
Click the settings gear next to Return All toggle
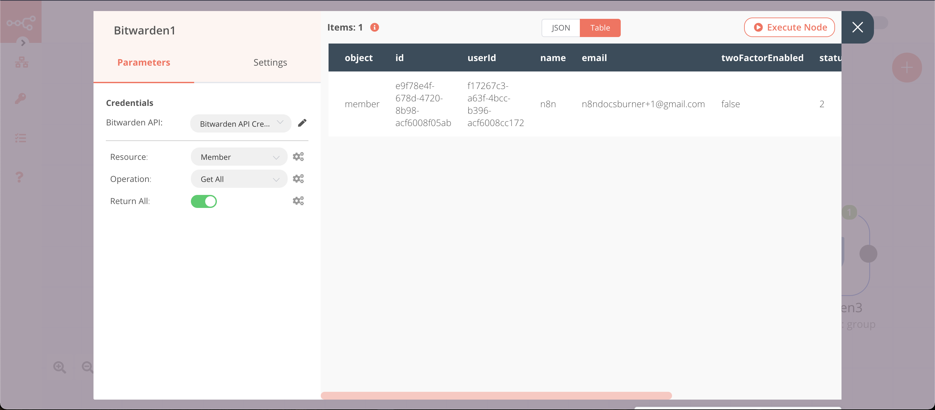click(x=298, y=200)
